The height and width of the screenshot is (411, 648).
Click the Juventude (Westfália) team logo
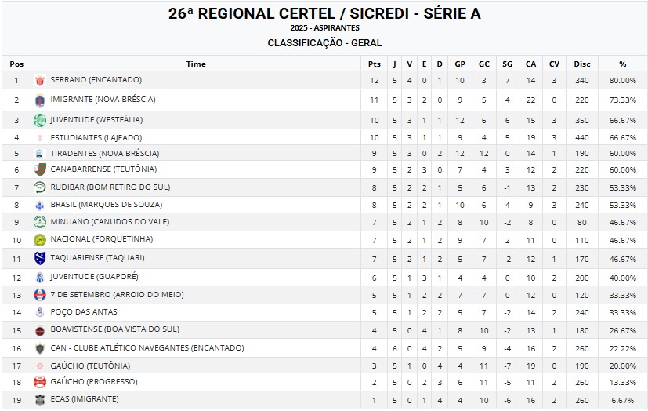pos(40,120)
